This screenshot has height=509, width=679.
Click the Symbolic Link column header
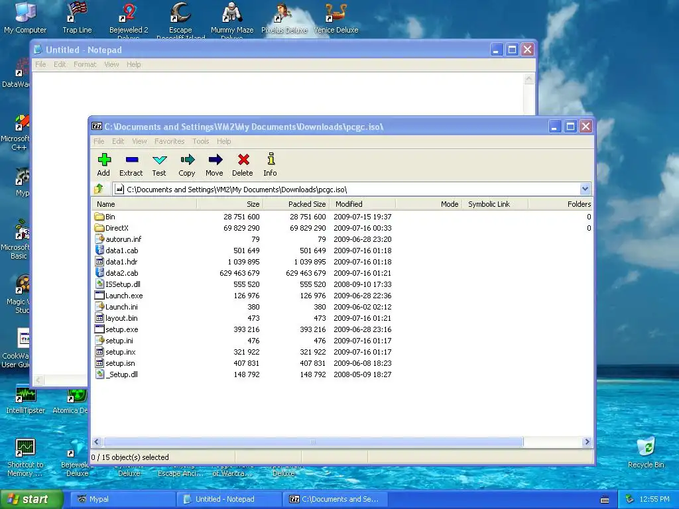point(495,204)
